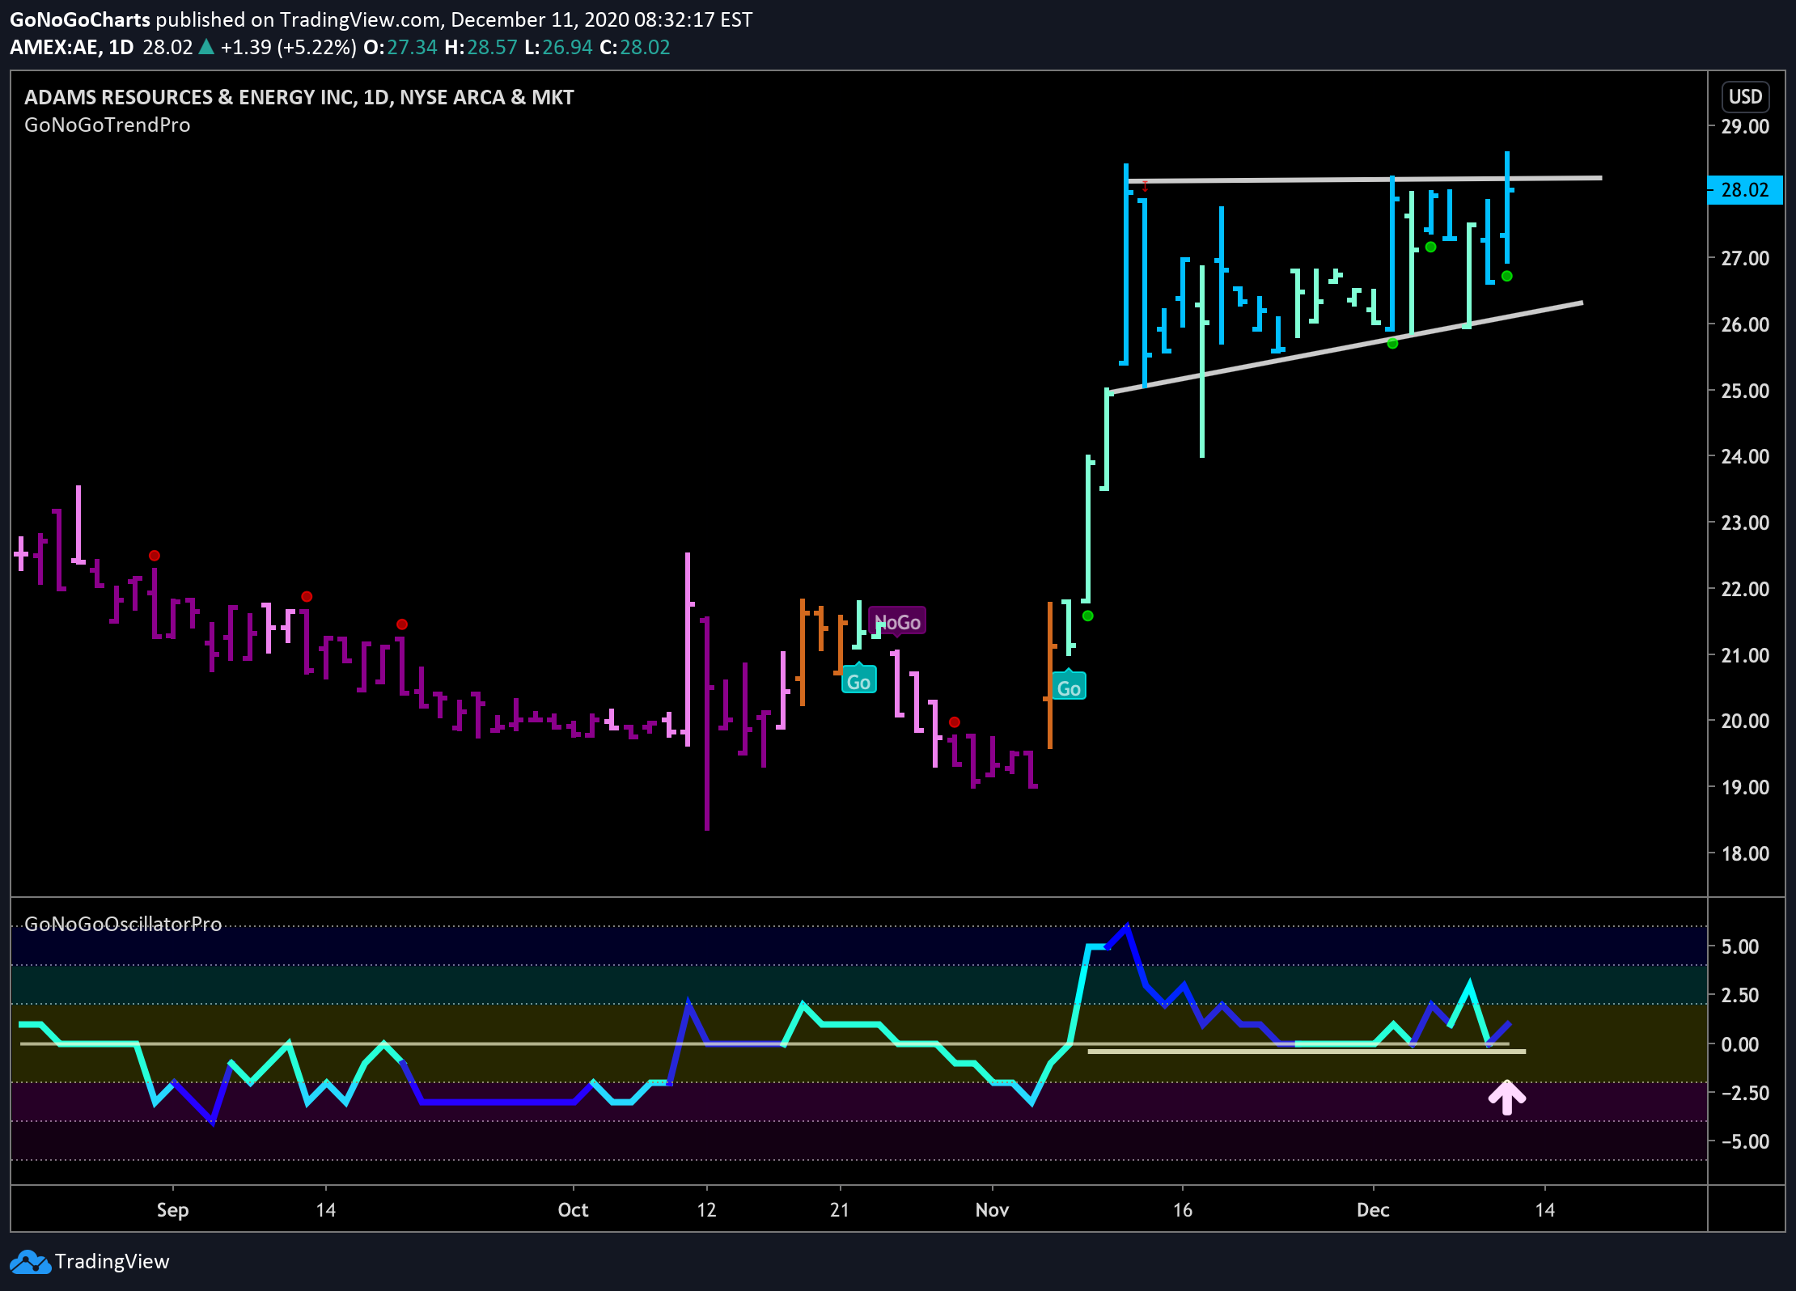Image resolution: width=1796 pixels, height=1291 pixels.
Task: Click the 18.00 price axis label
Action: coord(1745,853)
